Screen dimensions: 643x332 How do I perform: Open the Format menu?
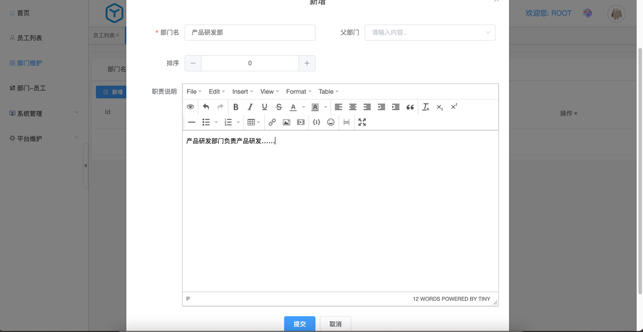point(298,91)
